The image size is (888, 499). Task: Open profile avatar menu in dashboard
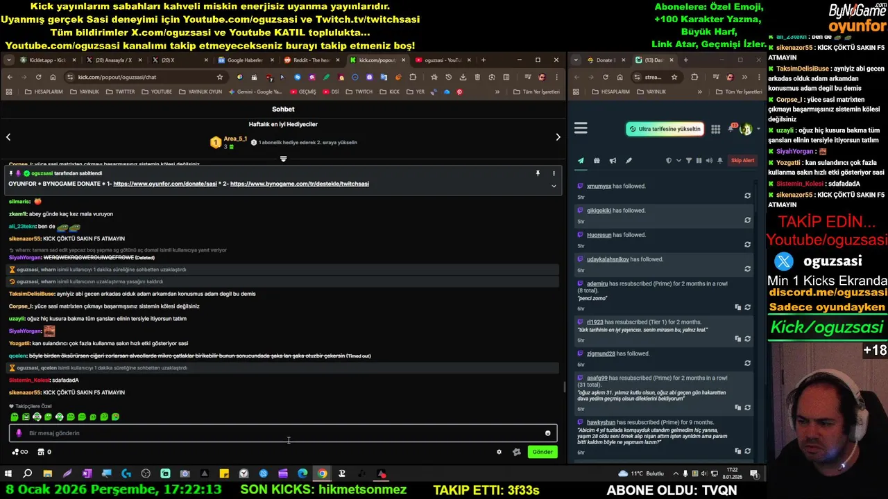pos(746,129)
